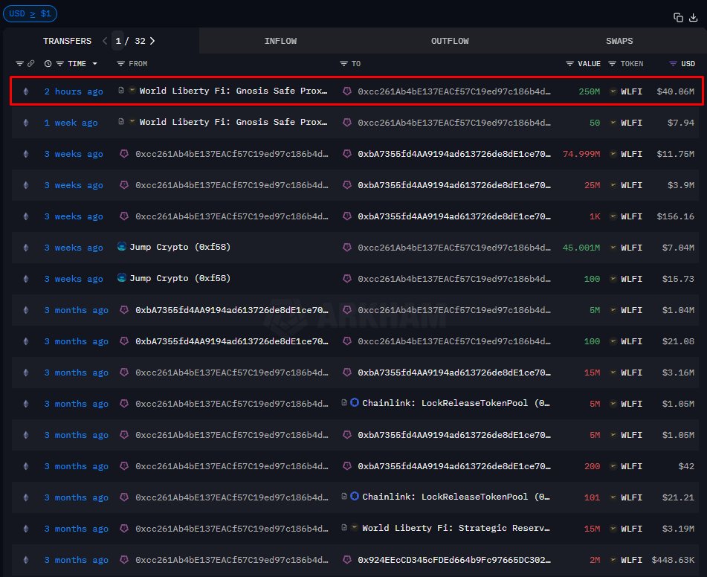Viewport: 707px width, 577px height.
Task: Click the page number input field
Action: 118,41
